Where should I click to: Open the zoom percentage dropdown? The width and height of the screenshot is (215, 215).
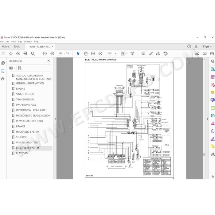116,53
